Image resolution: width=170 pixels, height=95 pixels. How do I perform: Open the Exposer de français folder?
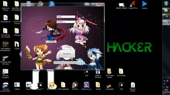click(5, 4)
